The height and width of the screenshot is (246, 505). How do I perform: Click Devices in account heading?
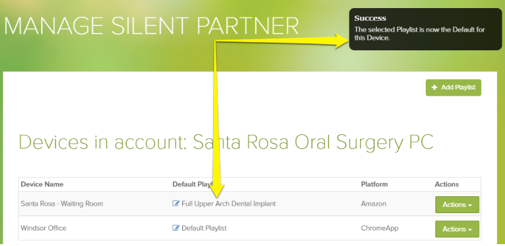click(226, 142)
